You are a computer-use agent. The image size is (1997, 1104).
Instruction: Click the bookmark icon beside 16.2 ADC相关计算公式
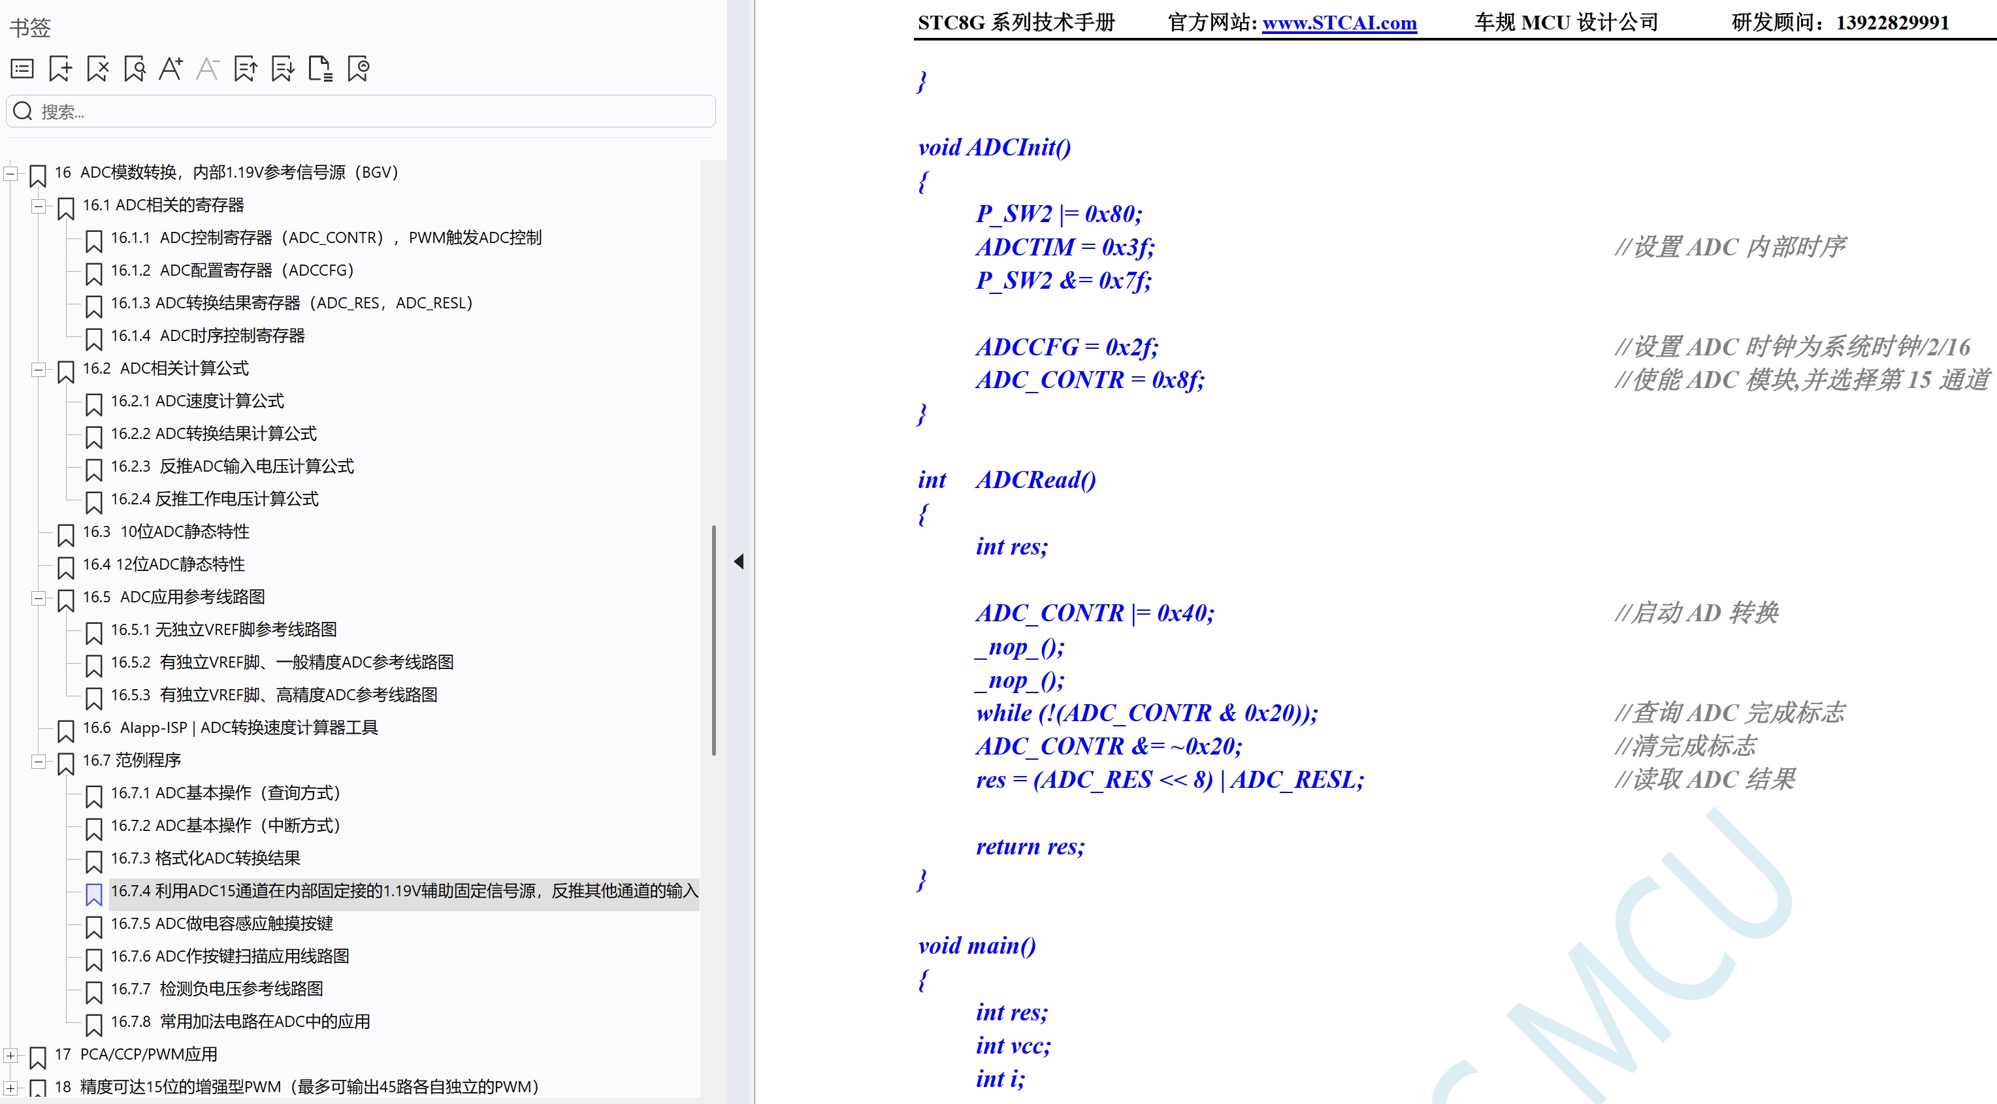[66, 372]
